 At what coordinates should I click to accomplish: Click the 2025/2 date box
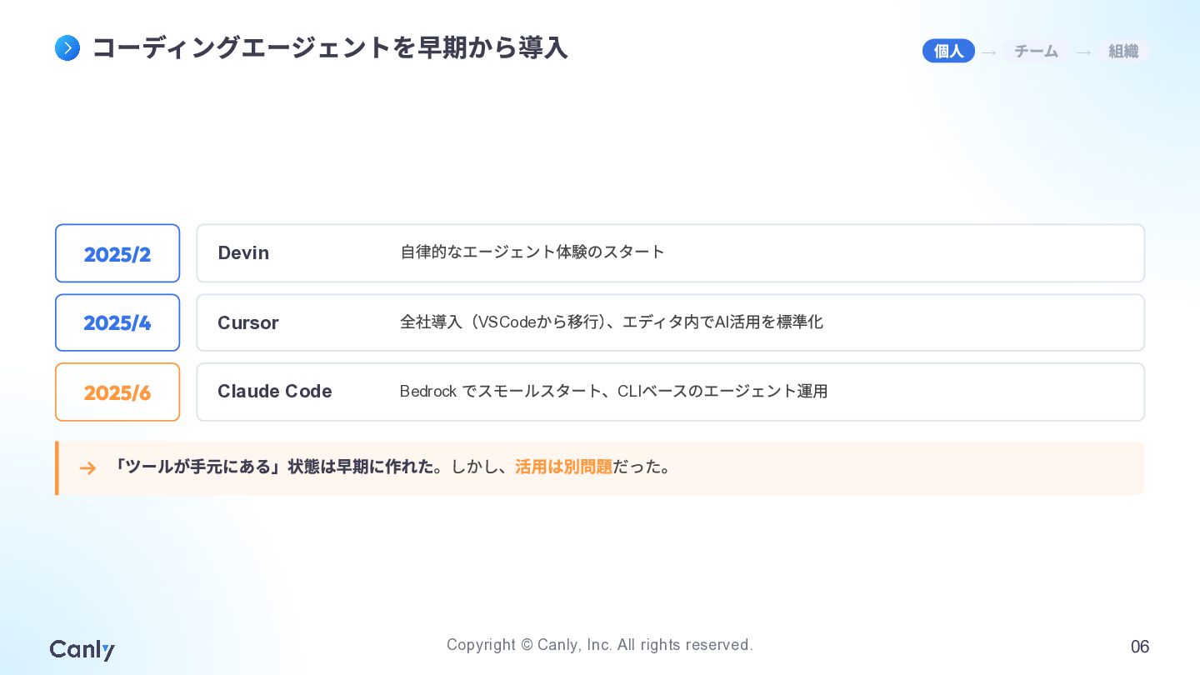pyautogui.click(x=117, y=253)
